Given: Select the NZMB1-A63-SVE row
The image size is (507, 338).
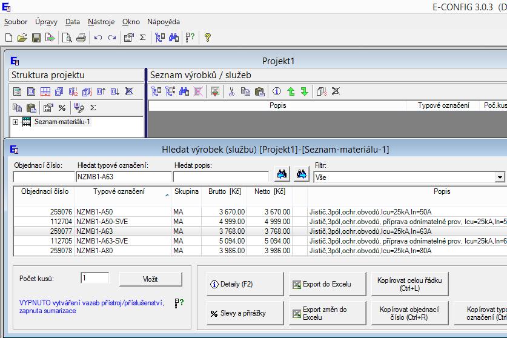Looking at the screenshot, I should pos(260,241).
